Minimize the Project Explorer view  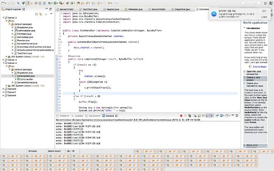[47, 9]
